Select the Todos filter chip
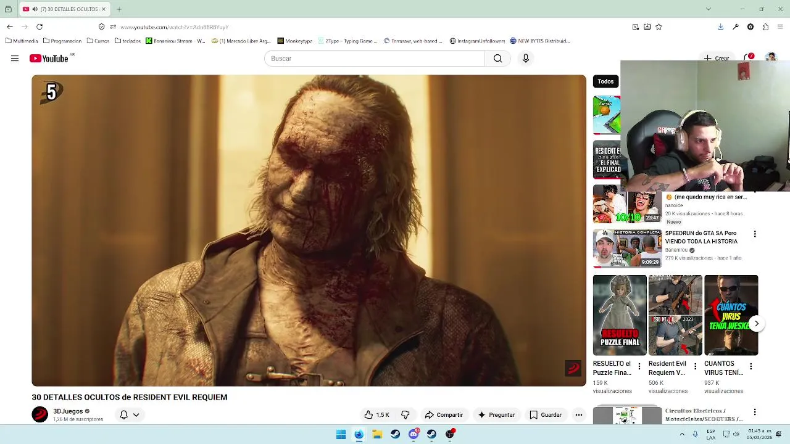The image size is (790, 444). (x=605, y=81)
